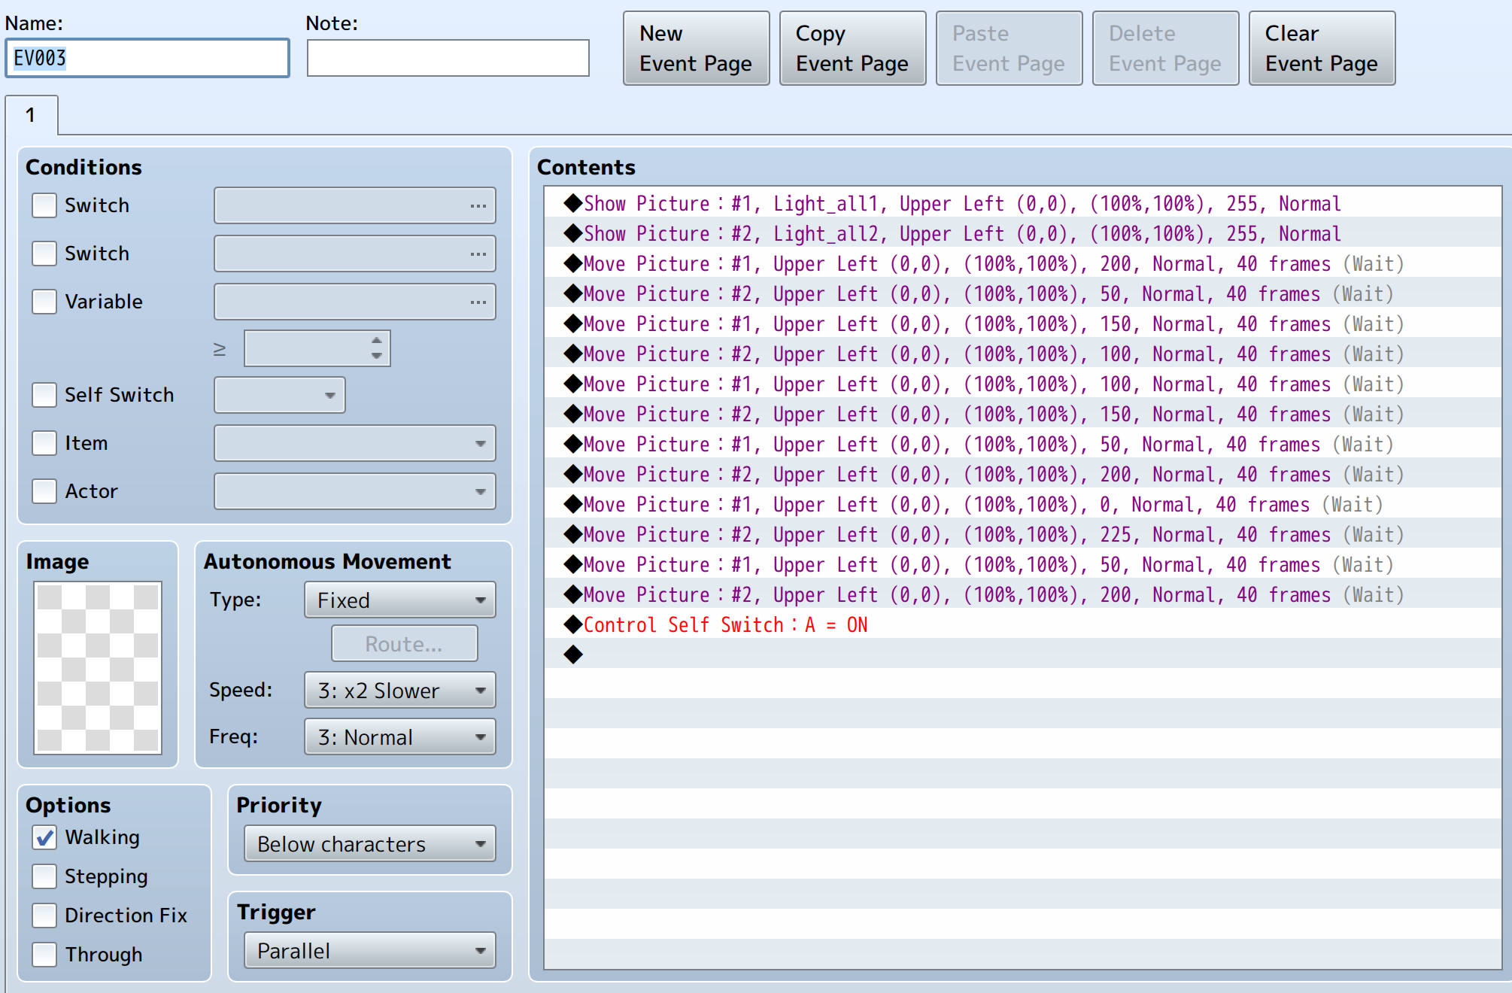Select Move Picture #2 with opacity 225
Screen dimensions: 1512x993
[1023, 534]
